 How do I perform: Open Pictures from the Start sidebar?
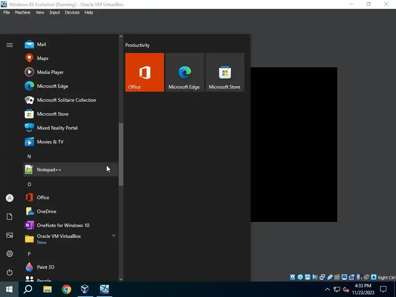point(10,235)
